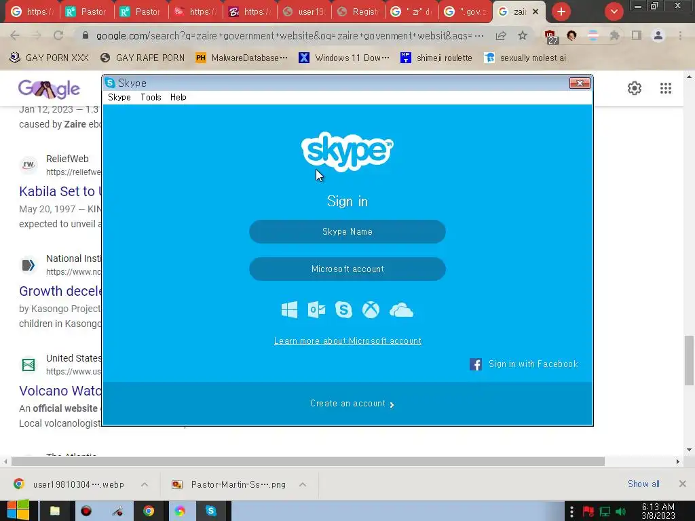This screenshot has height=521, width=695.
Task: Open Google settings gear icon
Action: (635, 88)
